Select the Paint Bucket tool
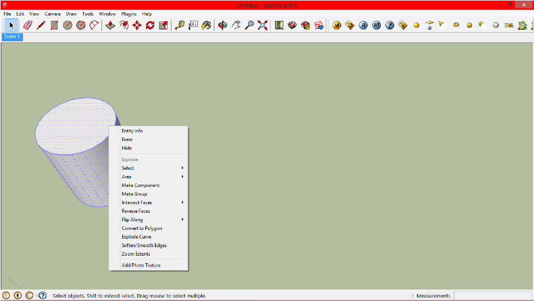The image size is (534, 301). pyautogui.click(x=206, y=25)
